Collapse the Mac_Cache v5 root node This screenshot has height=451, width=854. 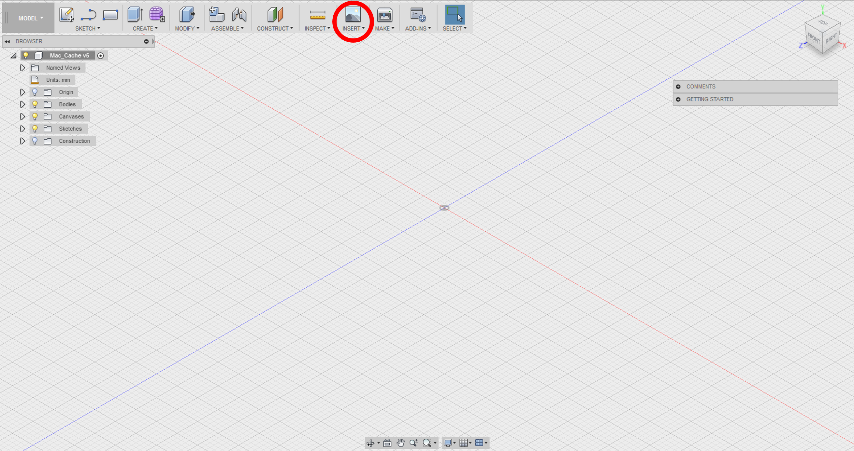13,56
